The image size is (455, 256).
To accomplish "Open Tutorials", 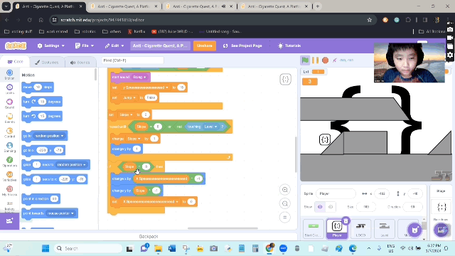I will pos(289,46).
